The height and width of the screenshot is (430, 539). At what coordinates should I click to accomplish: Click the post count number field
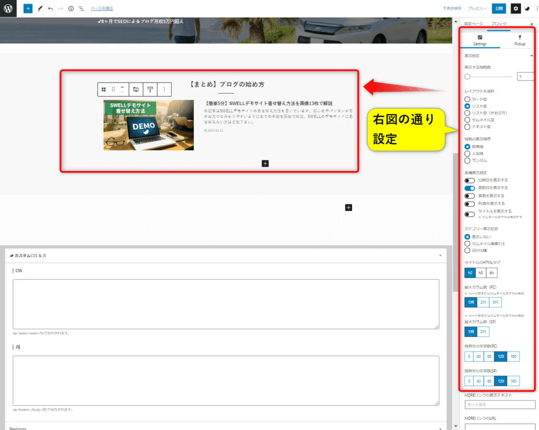[x=525, y=77]
